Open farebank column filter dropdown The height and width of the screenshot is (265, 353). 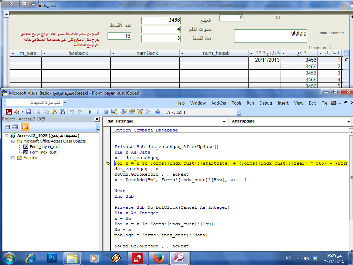pos(44,53)
